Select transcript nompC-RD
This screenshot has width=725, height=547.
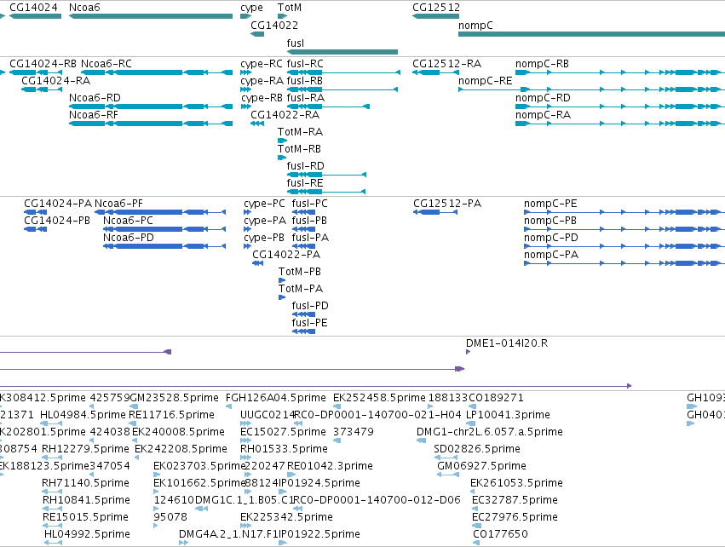(x=620, y=107)
